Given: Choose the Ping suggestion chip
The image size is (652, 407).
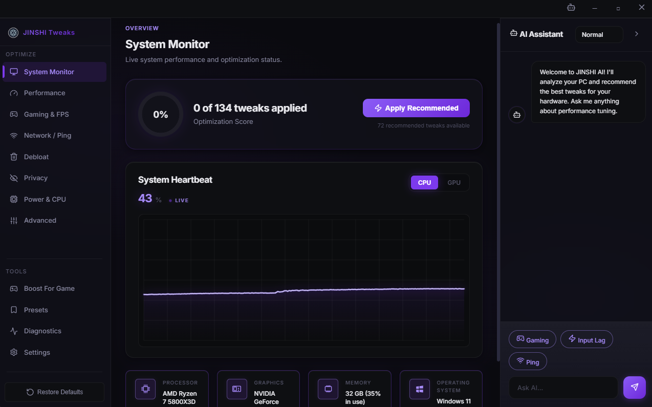Looking at the screenshot, I should (528, 361).
